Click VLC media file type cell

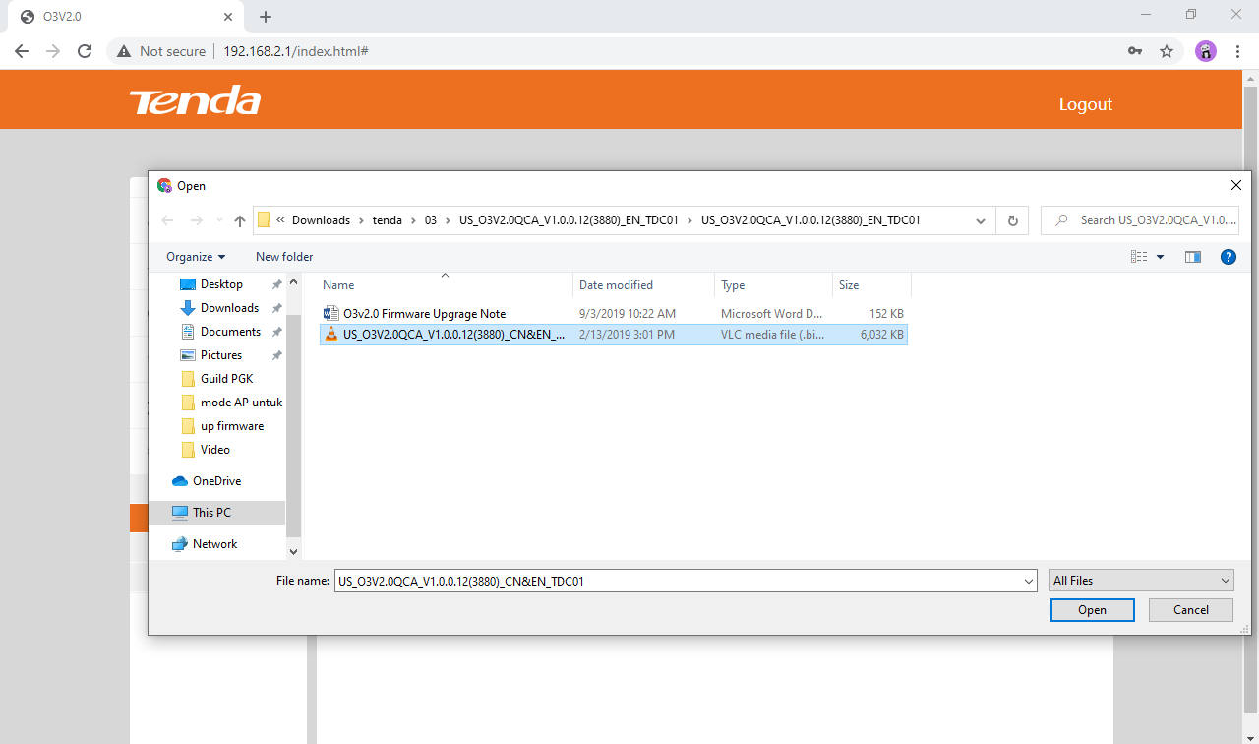[x=771, y=335]
